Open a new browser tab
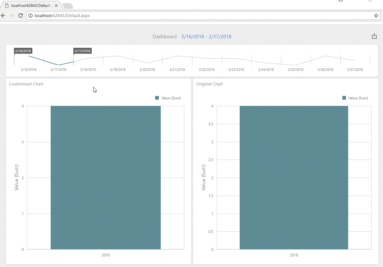Screen dimensions: 383x267 coord(67,6)
